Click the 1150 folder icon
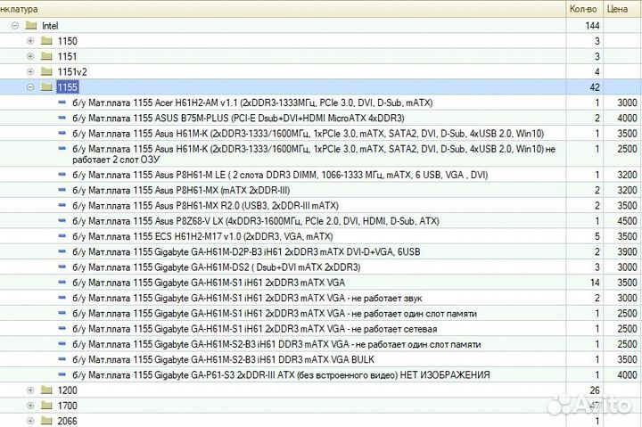 46,40
